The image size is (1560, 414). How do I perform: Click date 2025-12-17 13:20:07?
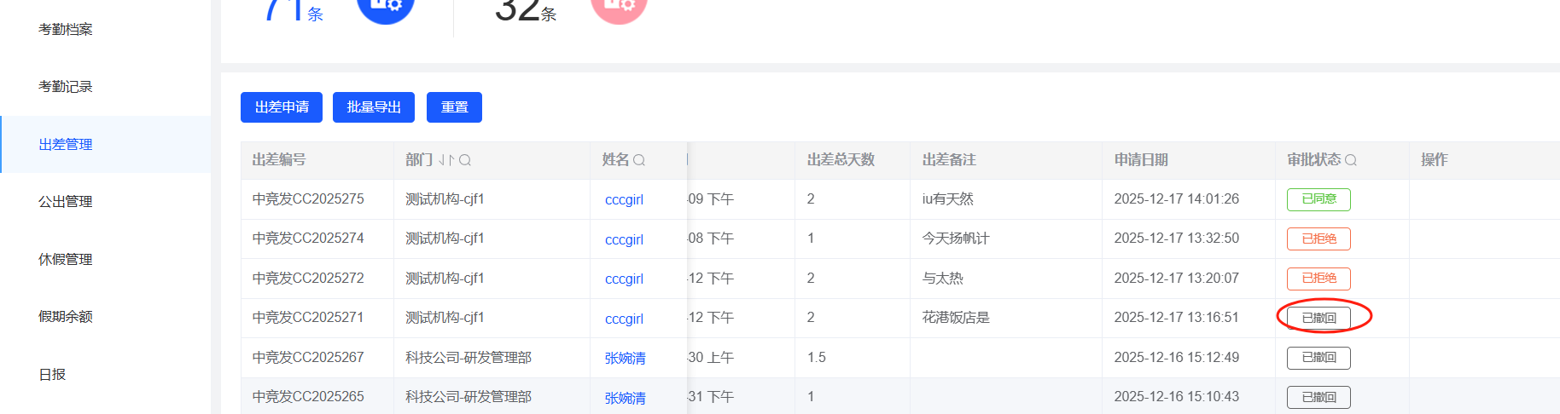1176,278
